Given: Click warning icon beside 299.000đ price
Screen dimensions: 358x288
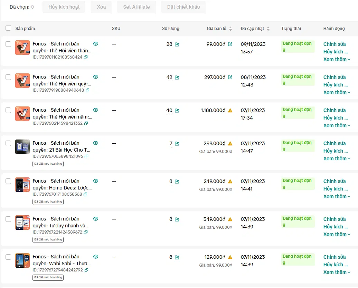Looking at the screenshot, I should click(x=230, y=143).
